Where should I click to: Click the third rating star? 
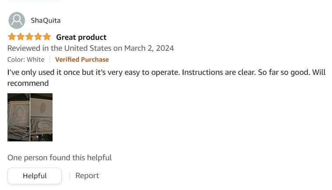pos(29,37)
